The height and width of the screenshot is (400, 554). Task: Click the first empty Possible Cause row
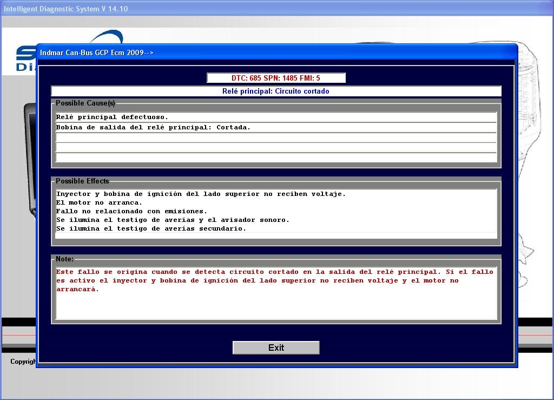276,137
